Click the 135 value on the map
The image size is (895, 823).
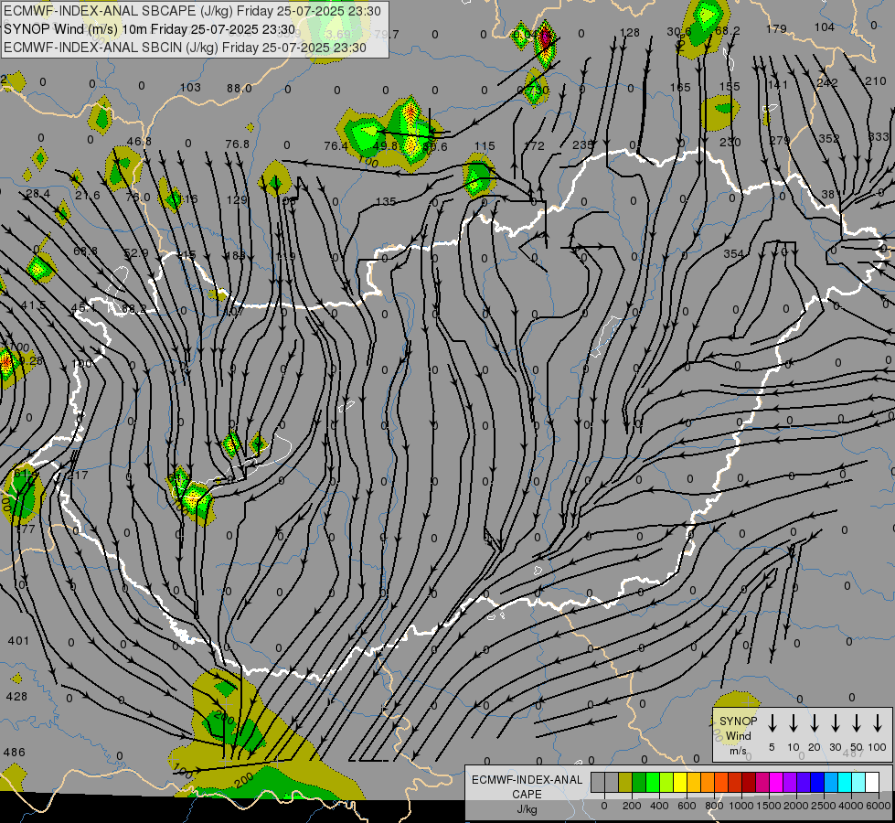point(386,201)
